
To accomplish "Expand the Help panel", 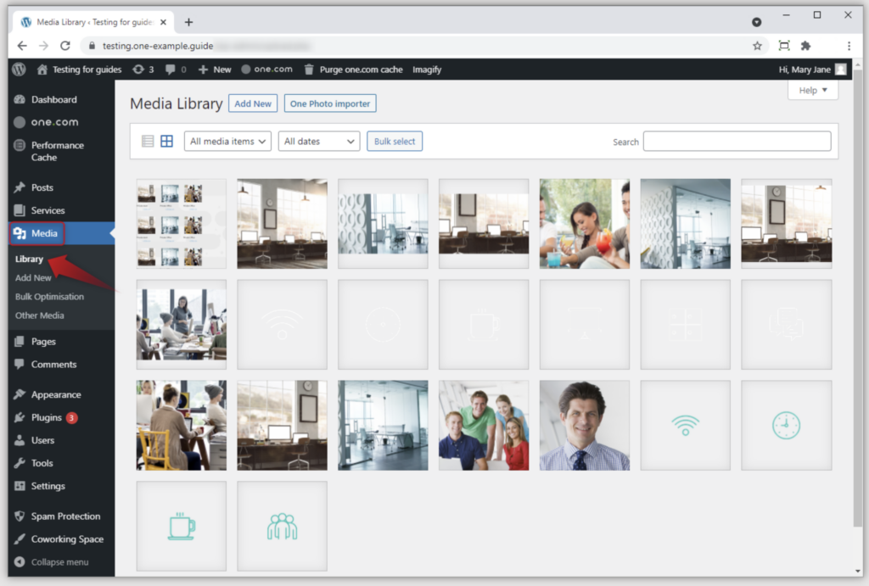I will [x=812, y=91].
